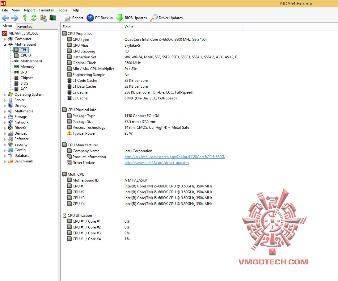
Task: Click the Devices icon in tree
Action: (x=10, y=133)
